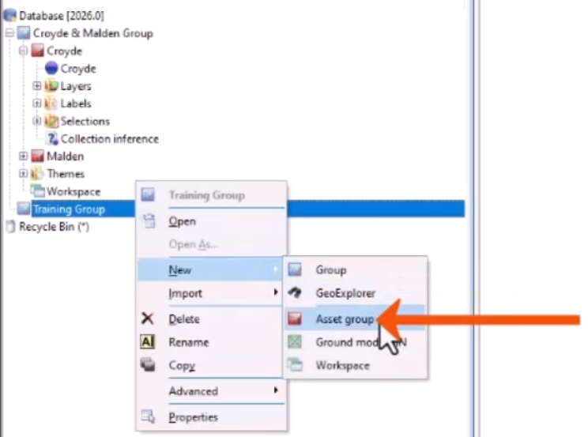Click the red Asset group icon in submenu
Image resolution: width=588 pixels, height=437 pixels.
click(295, 318)
